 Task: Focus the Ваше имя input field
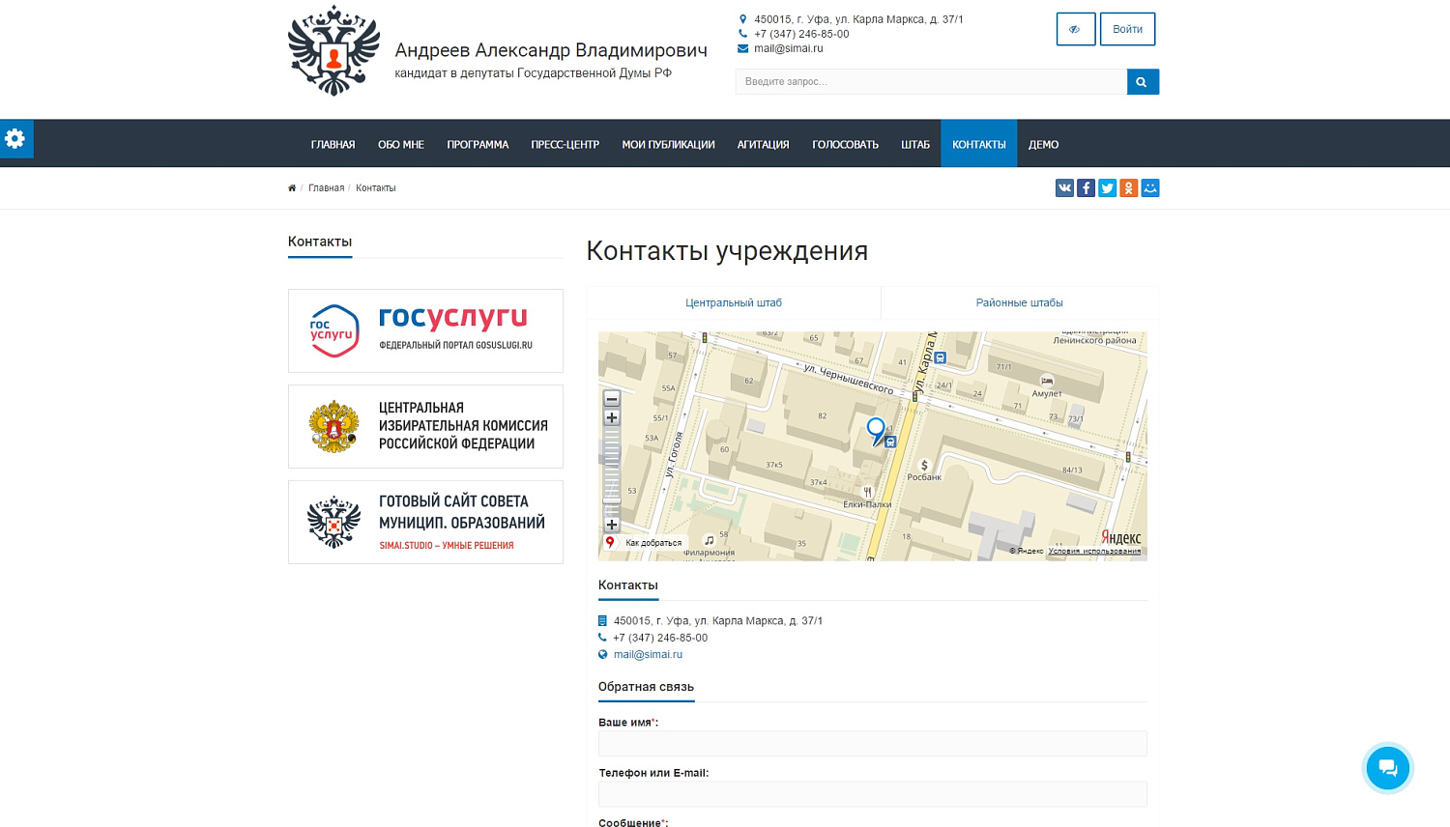pos(872,743)
